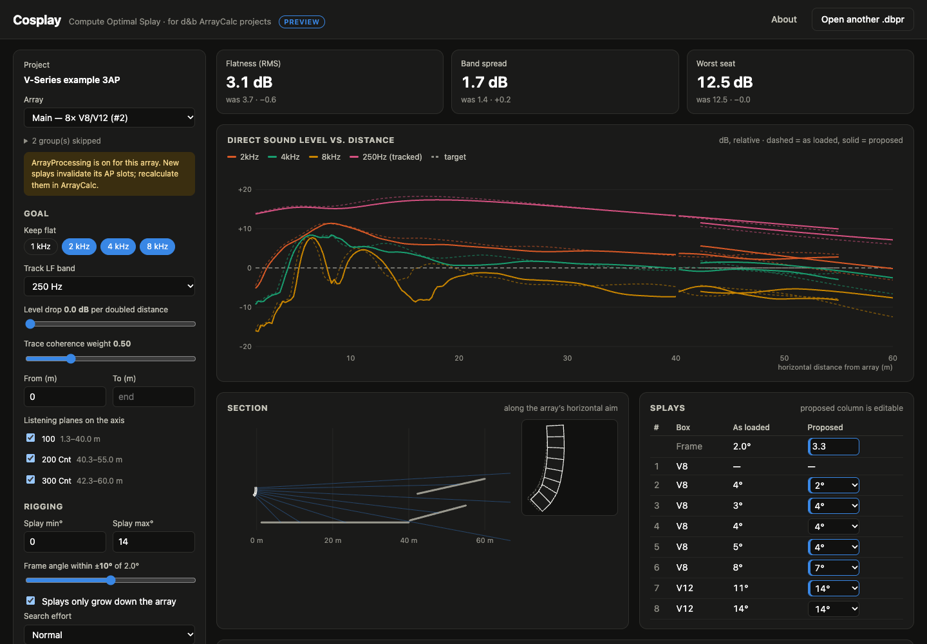The image size is (927, 644).
Task: Click the "was 1.4 · +0.2" text
Action: click(x=486, y=100)
